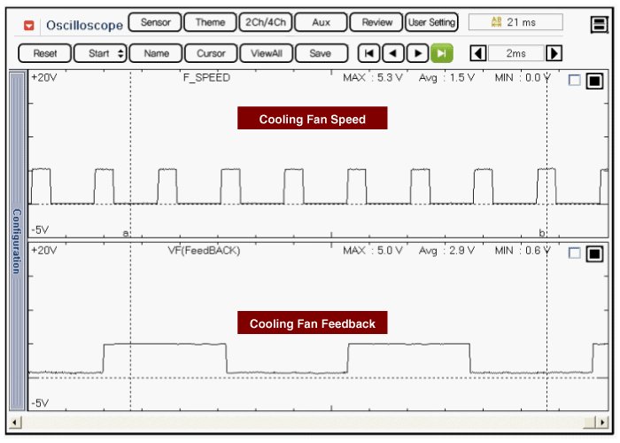Decrease time base with left arrow
Screen dimensions: 620x443
click(x=477, y=53)
